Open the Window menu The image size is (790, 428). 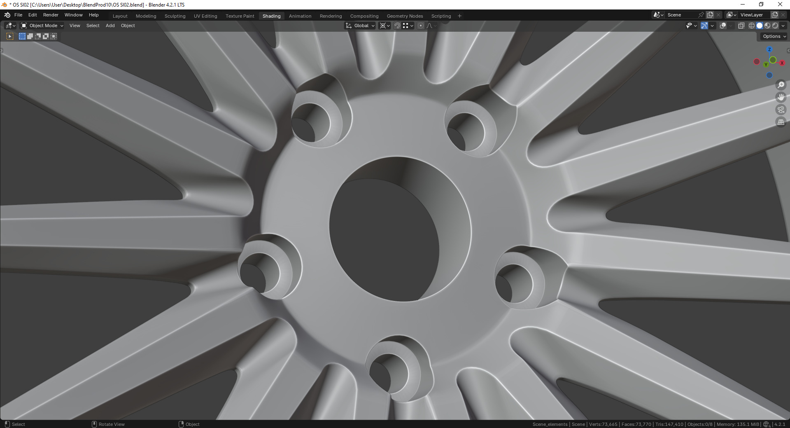coord(73,15)
